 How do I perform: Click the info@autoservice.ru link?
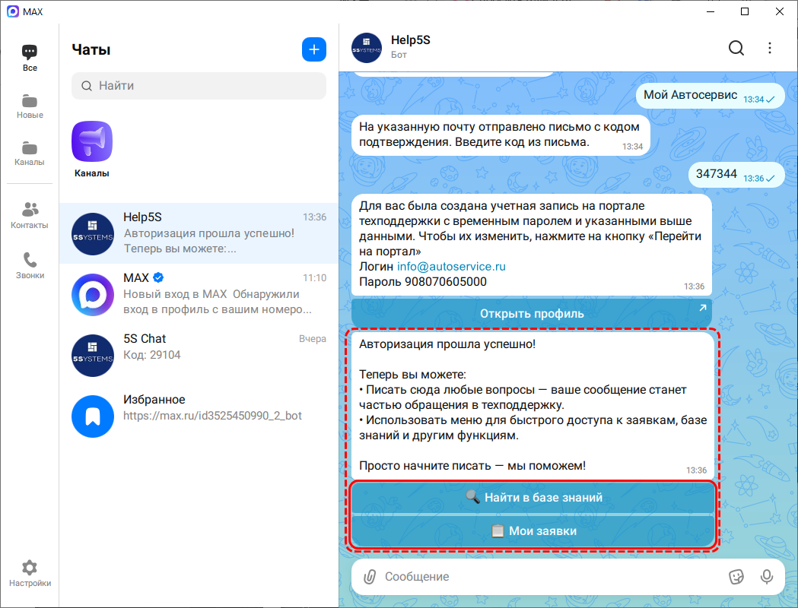(x=451, y=267)
